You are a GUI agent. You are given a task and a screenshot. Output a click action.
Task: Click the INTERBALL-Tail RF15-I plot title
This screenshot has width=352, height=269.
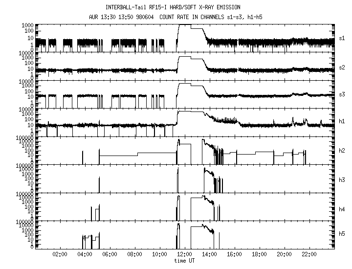point(176,7)
